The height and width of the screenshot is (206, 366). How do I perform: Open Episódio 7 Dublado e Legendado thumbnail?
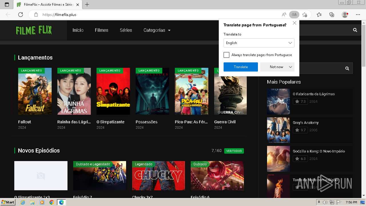click(100, 176)
